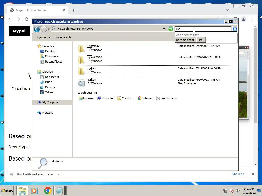Search again in Libraries
The image size is (262, 196).
point(86,98)
